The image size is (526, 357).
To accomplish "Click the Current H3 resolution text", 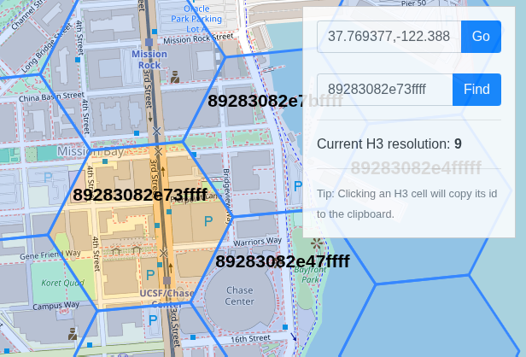I will pos(389,143).
